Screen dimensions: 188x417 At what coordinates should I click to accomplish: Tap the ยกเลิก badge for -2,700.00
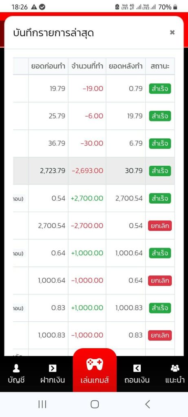160,226
